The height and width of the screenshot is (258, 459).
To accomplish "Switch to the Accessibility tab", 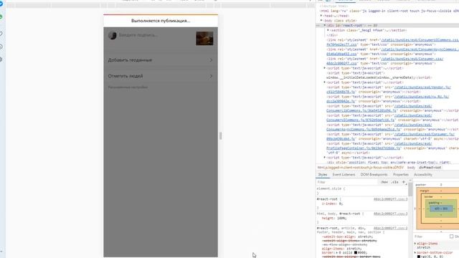I will pos(423,175).
